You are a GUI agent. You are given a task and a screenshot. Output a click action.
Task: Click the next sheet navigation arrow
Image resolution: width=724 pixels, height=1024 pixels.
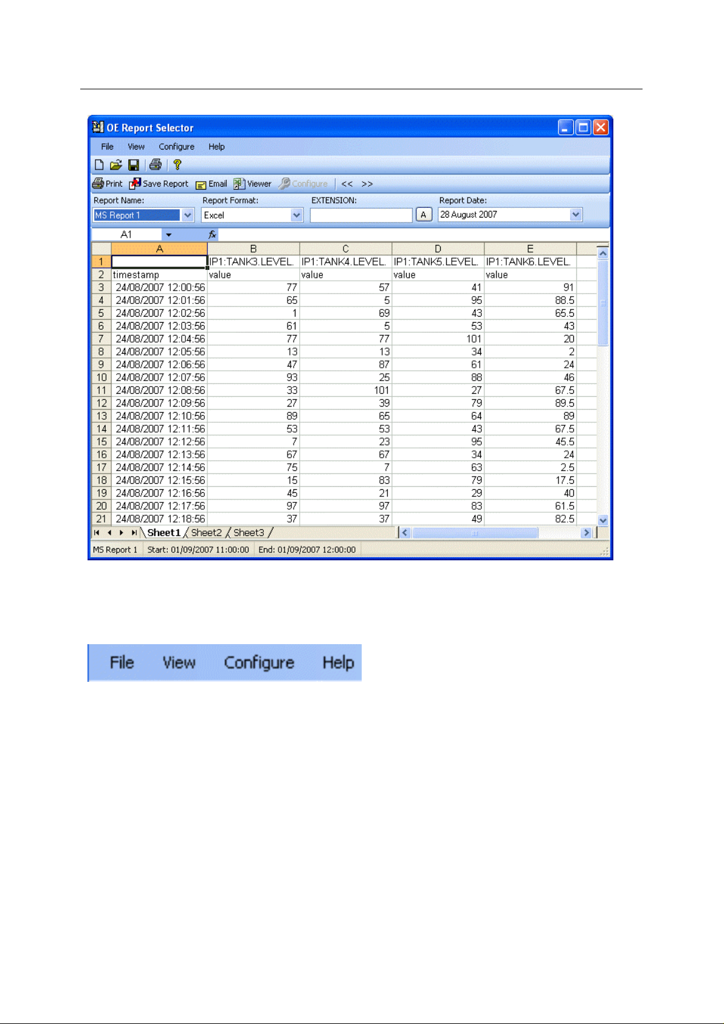pyautogui.click(x=122, y=533)
